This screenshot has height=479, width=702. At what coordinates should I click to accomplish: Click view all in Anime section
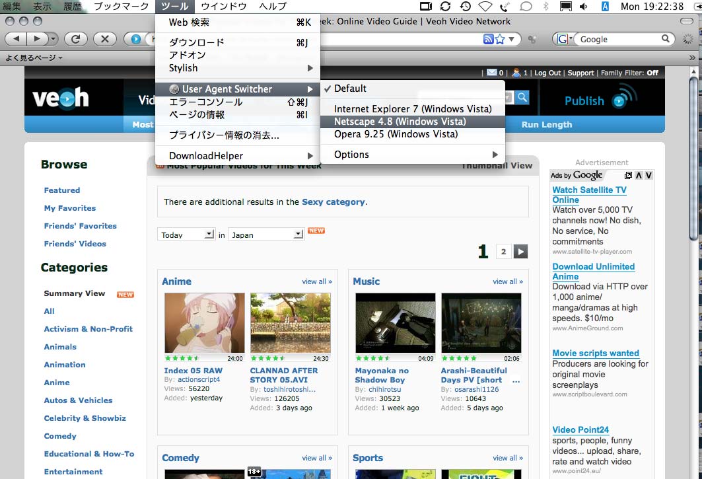(x=317, y=281)
